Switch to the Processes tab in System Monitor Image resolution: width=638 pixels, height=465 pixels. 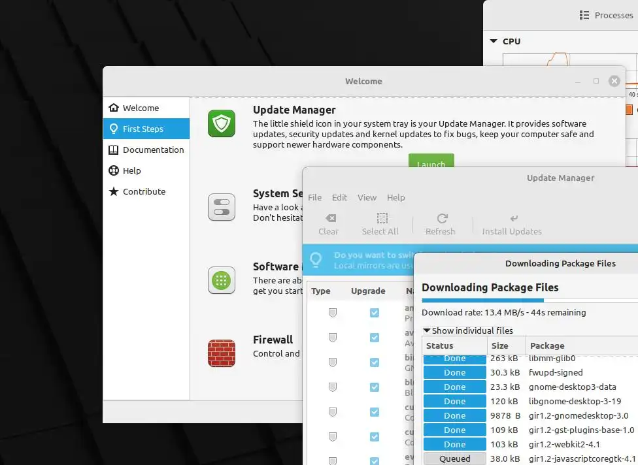606,15
